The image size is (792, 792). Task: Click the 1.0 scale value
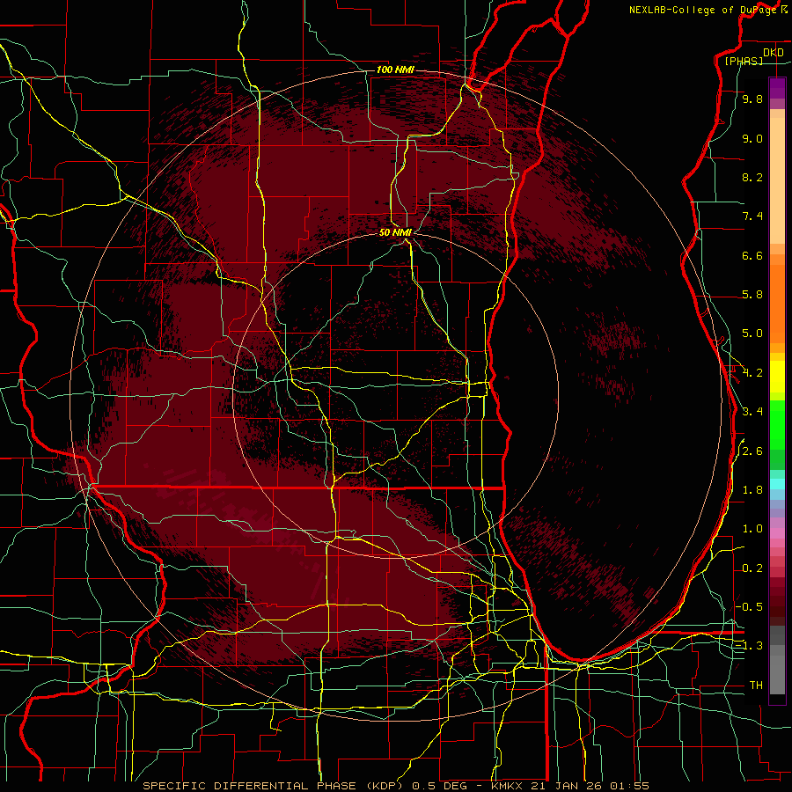click(752, 529)
